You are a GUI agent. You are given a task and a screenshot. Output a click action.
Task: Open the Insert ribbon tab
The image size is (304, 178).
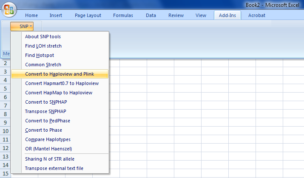coord(56,15)
